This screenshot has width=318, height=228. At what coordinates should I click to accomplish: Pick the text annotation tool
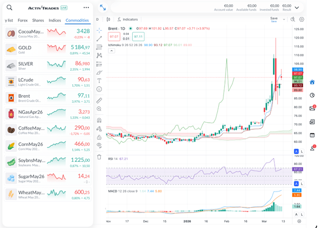[x=99, y=80]
